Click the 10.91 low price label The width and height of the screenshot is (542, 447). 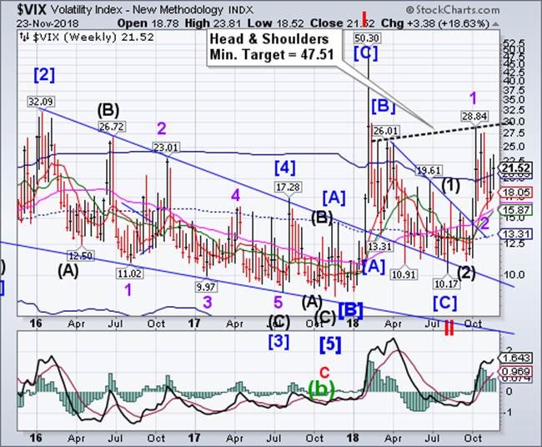coord(404,275)
